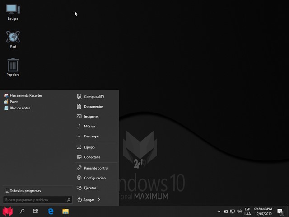Open the notification center icon
This screenshot has width=289, height=217.
[280, 212]
